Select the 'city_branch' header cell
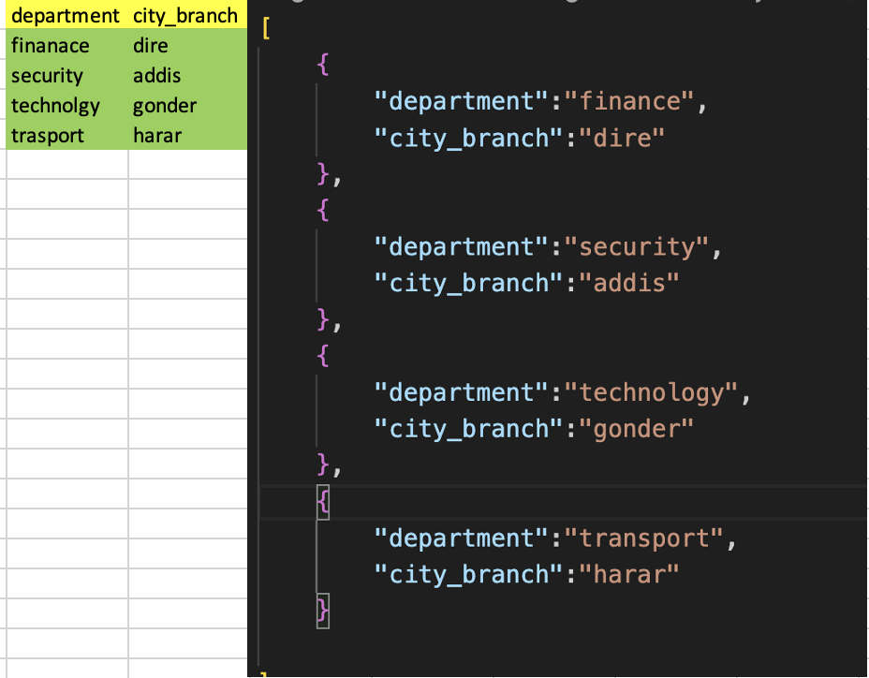This screenshot has height=678, width=869. coord(187,15)
